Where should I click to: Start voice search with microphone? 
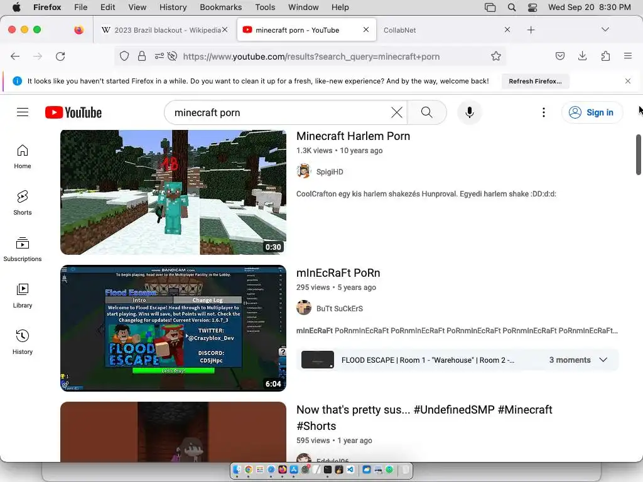(470, 112)
